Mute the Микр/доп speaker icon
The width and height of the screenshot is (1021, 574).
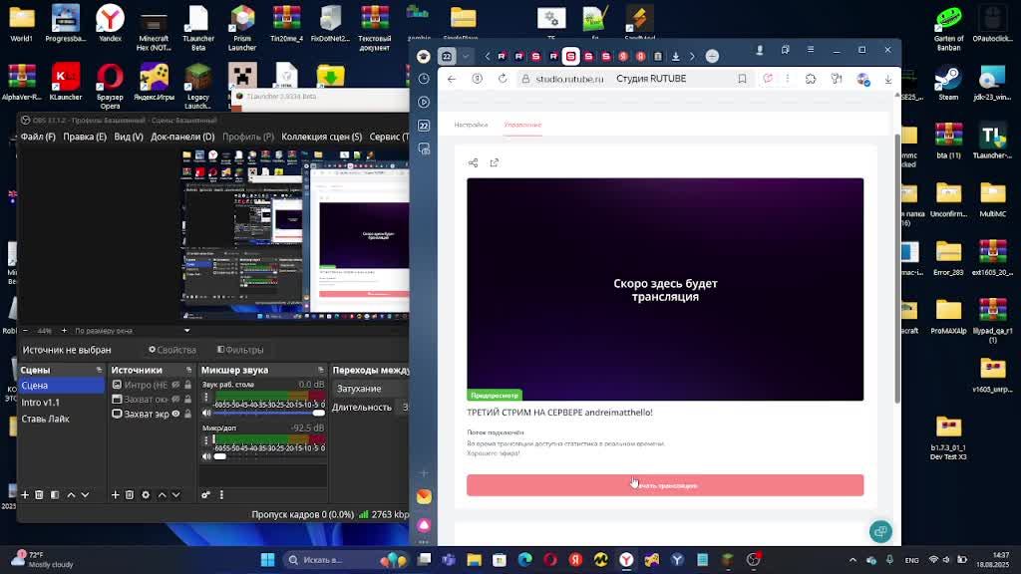click(206, 456)
